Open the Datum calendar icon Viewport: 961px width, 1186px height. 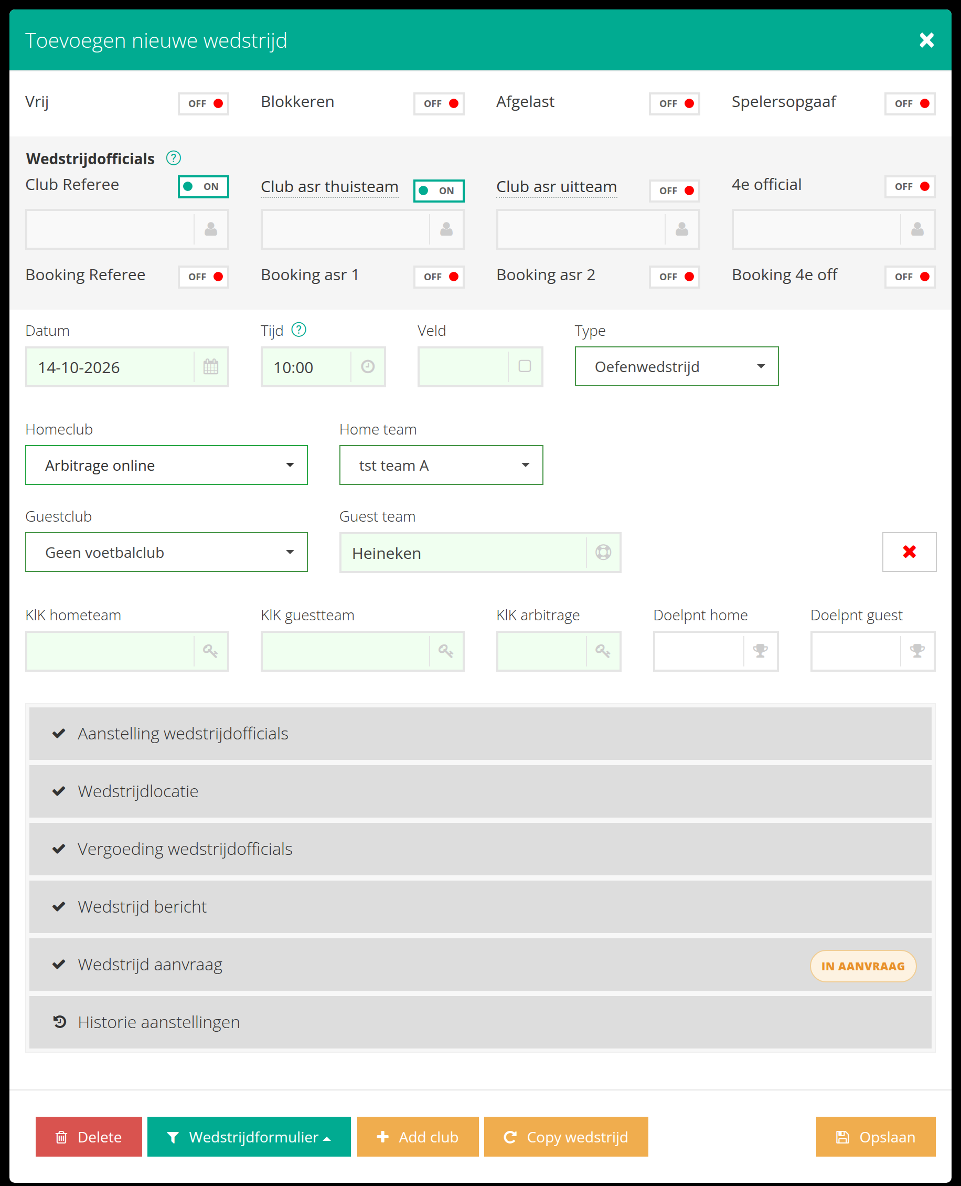(211, 366)
